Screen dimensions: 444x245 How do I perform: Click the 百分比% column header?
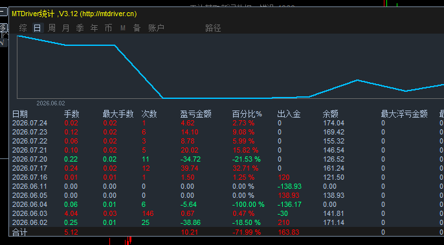click(247, 114)
